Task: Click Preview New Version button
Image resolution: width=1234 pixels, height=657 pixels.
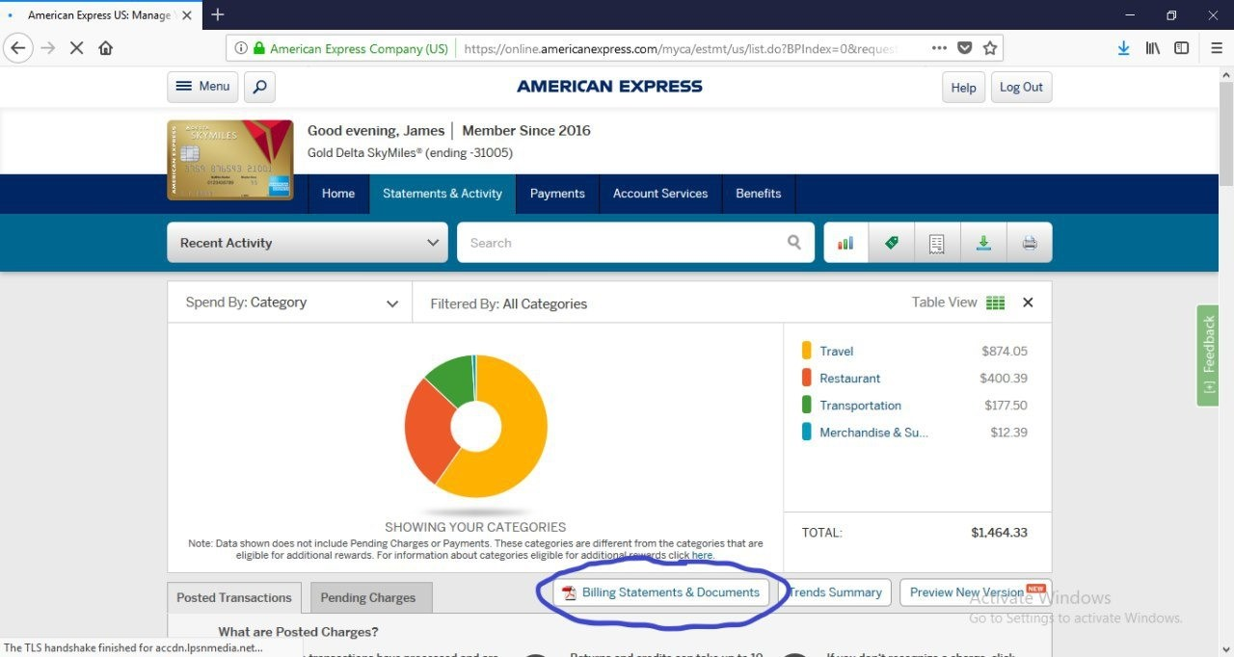Action: click(x=975, y=592)
